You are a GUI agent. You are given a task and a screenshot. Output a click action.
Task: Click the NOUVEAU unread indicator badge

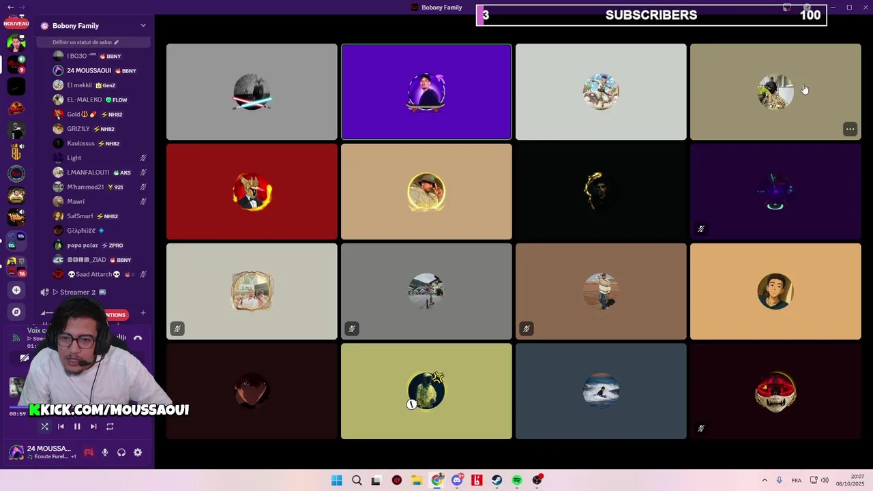click(x=16, y=23)
